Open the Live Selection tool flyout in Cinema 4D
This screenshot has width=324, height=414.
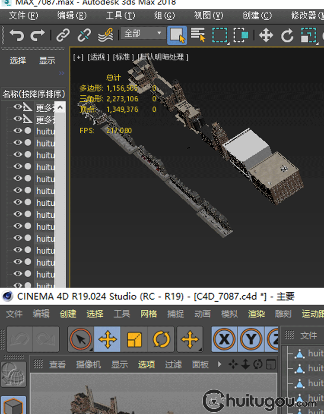[x=81, y=339]
